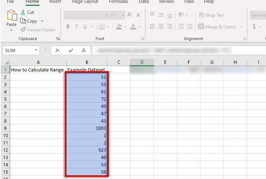
Task: Click the Select All corner triangle
Action: point(7,62)
